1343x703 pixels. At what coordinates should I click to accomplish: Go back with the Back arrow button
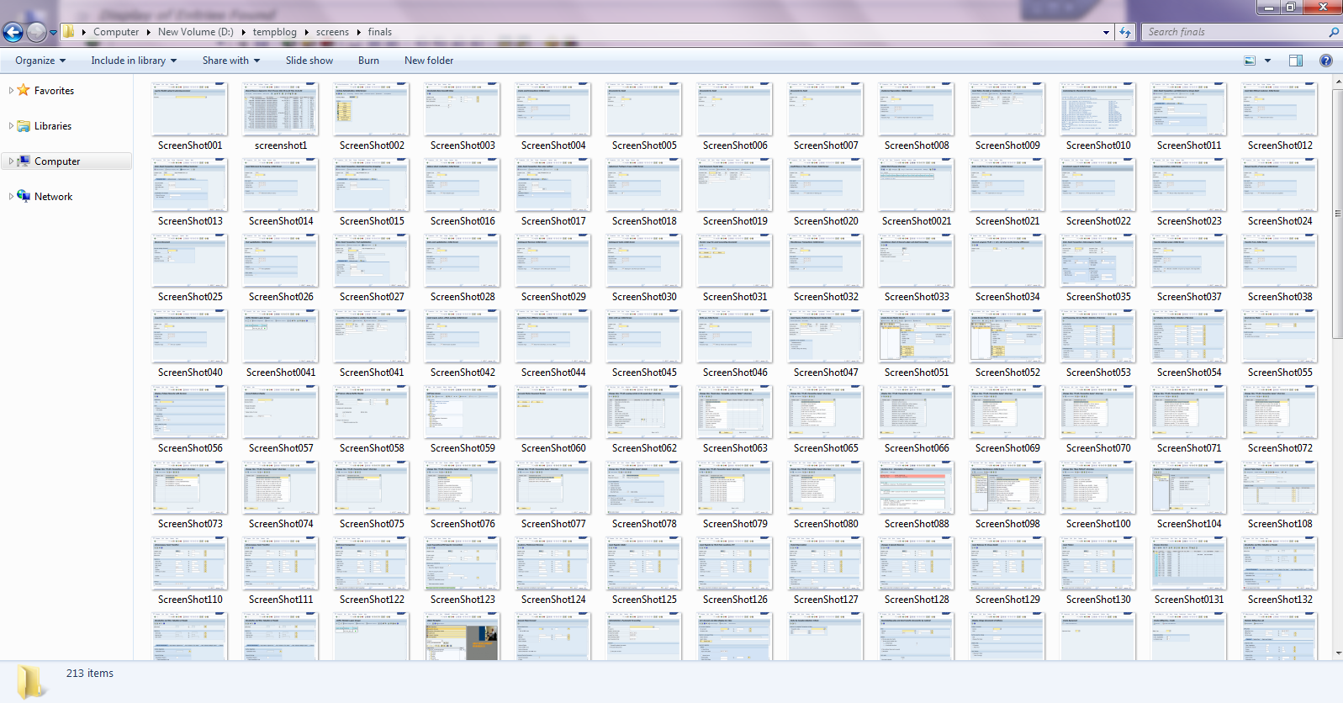tap(13, 32)
